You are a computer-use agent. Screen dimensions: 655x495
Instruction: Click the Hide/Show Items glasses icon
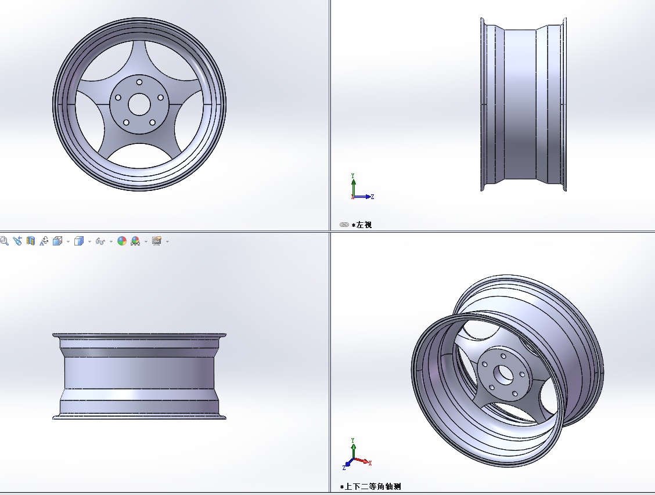pos(100,241)
